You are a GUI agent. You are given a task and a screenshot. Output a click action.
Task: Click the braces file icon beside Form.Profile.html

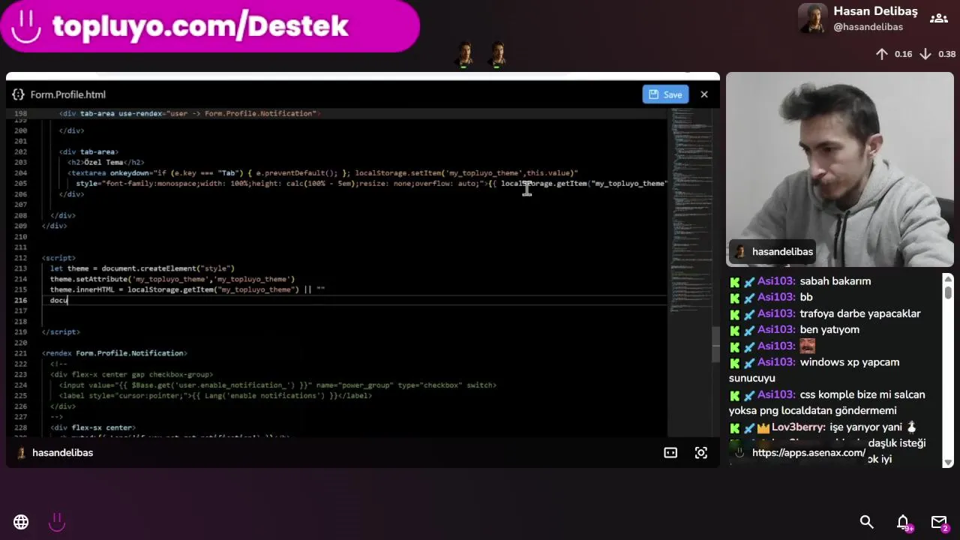pos(18,94)
